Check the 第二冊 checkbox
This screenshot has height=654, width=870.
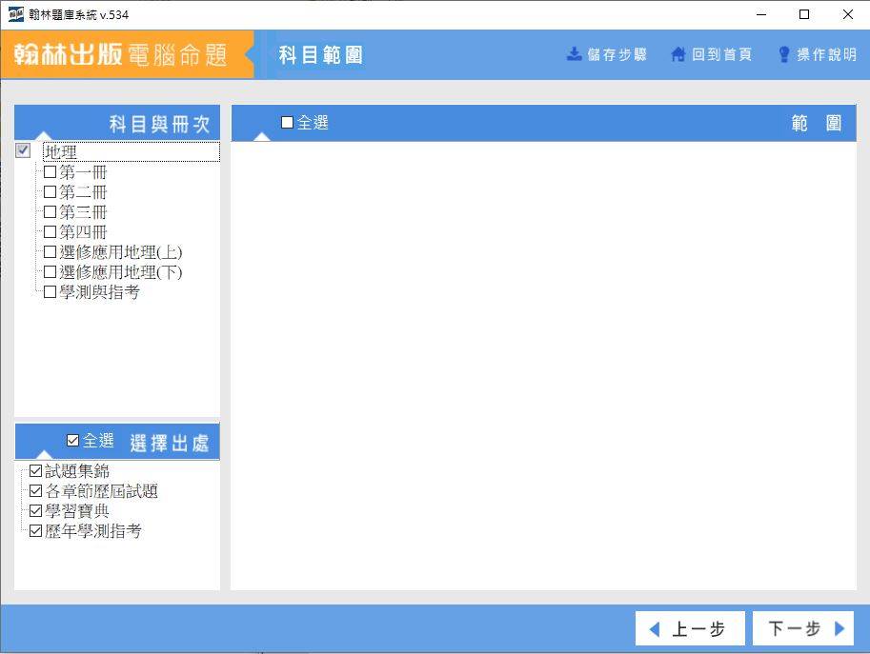click(x=50, y=191)
